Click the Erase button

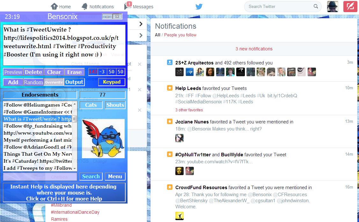74,72
